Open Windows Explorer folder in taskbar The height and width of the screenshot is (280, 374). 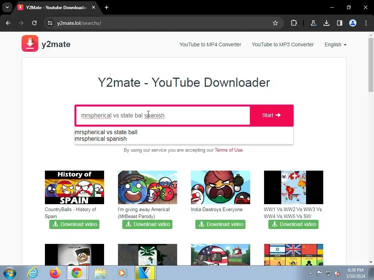100,273
